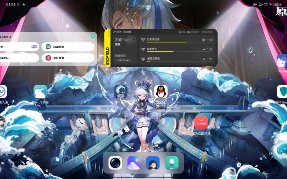Tap the 60 / 100 activity value
This screenshot has width=287, height=179.
pos(207,40)
